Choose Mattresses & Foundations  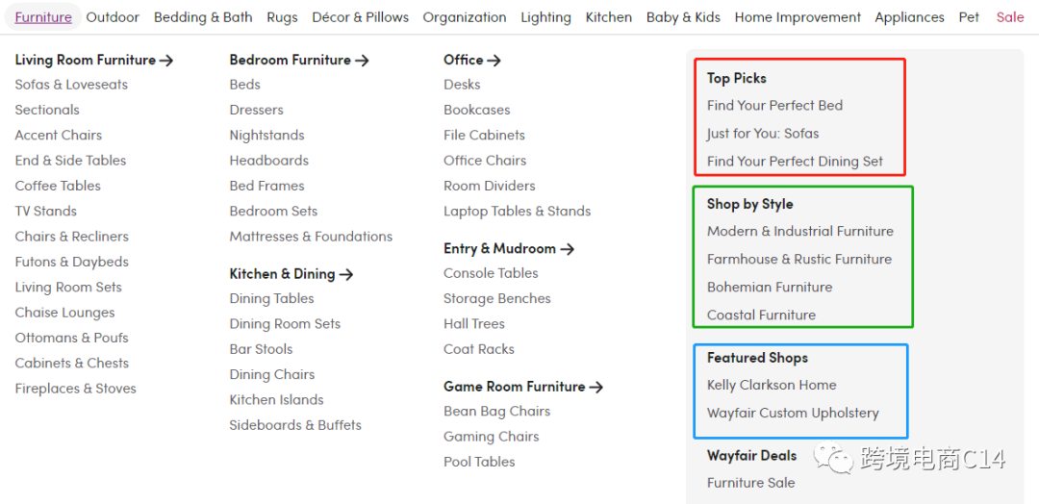pyautogui.click(x=311, y=237)
